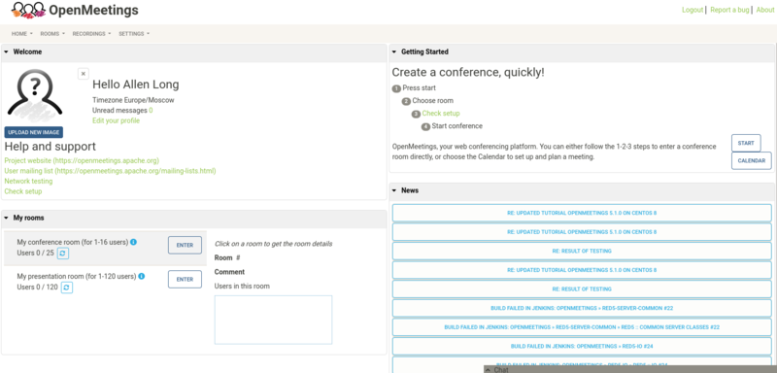Click the info icon beside My presentation room

(x=142, y=276)
